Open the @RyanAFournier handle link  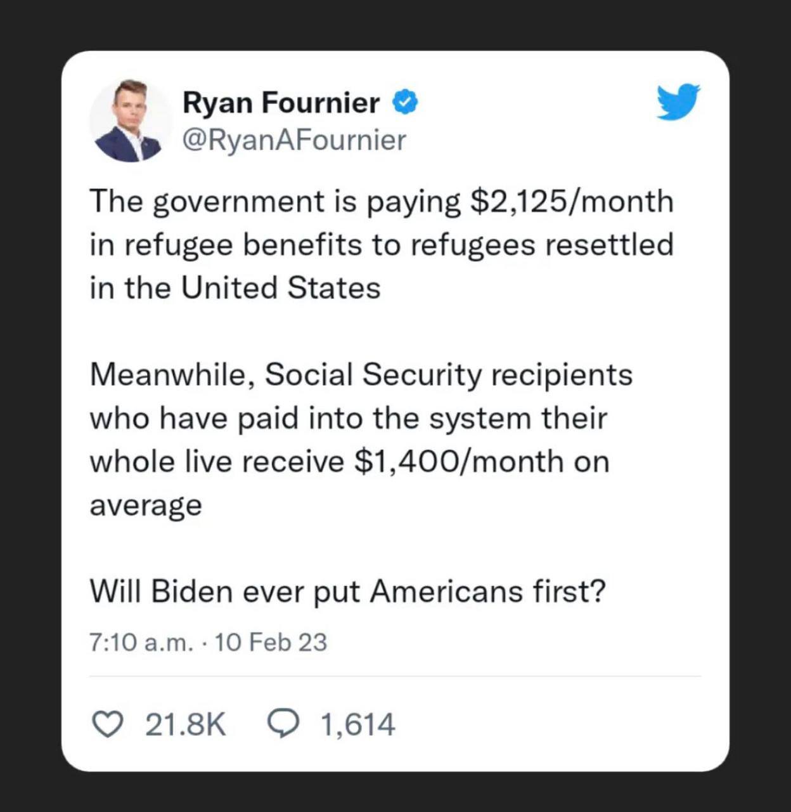[294, 140]
